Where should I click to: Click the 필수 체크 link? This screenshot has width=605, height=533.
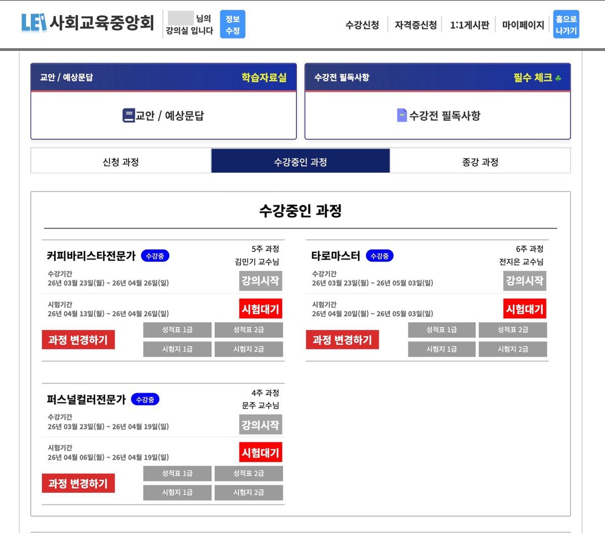[532, 78]
